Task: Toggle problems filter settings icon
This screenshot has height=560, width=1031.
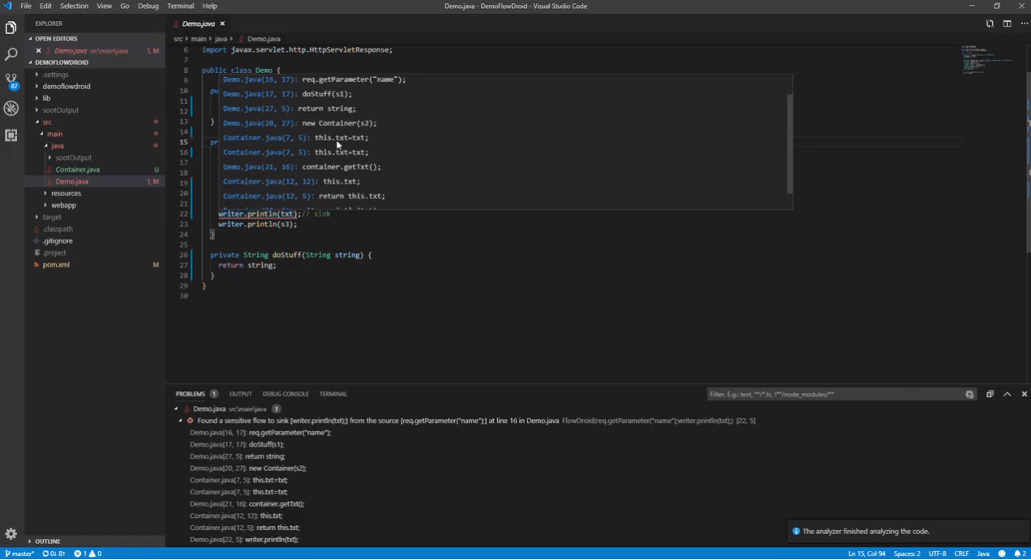Action: [x=969, y=395]
